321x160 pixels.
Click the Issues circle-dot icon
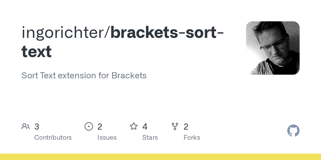(x=89, y=126)
